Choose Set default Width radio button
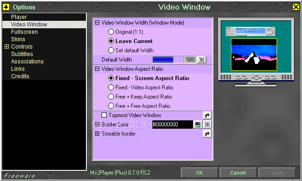 coord(111,50)
